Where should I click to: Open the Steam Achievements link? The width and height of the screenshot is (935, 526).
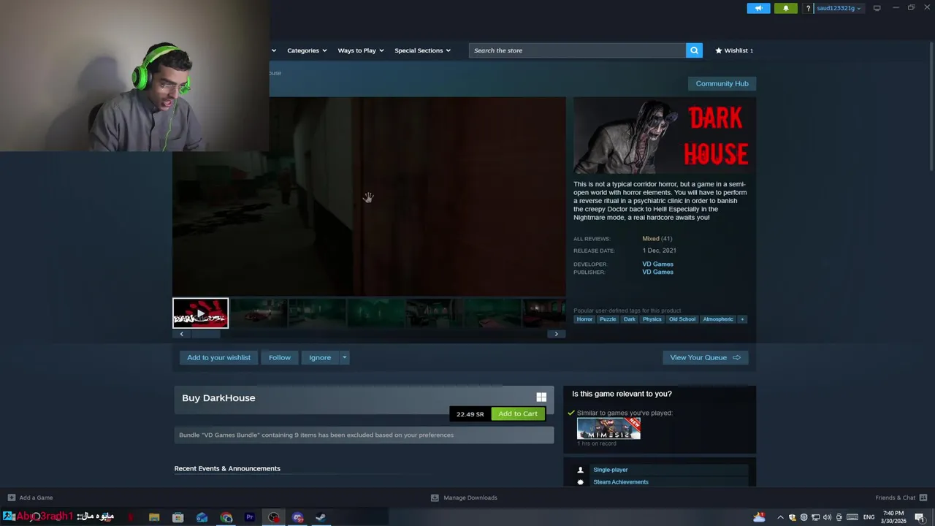[621, 482]
